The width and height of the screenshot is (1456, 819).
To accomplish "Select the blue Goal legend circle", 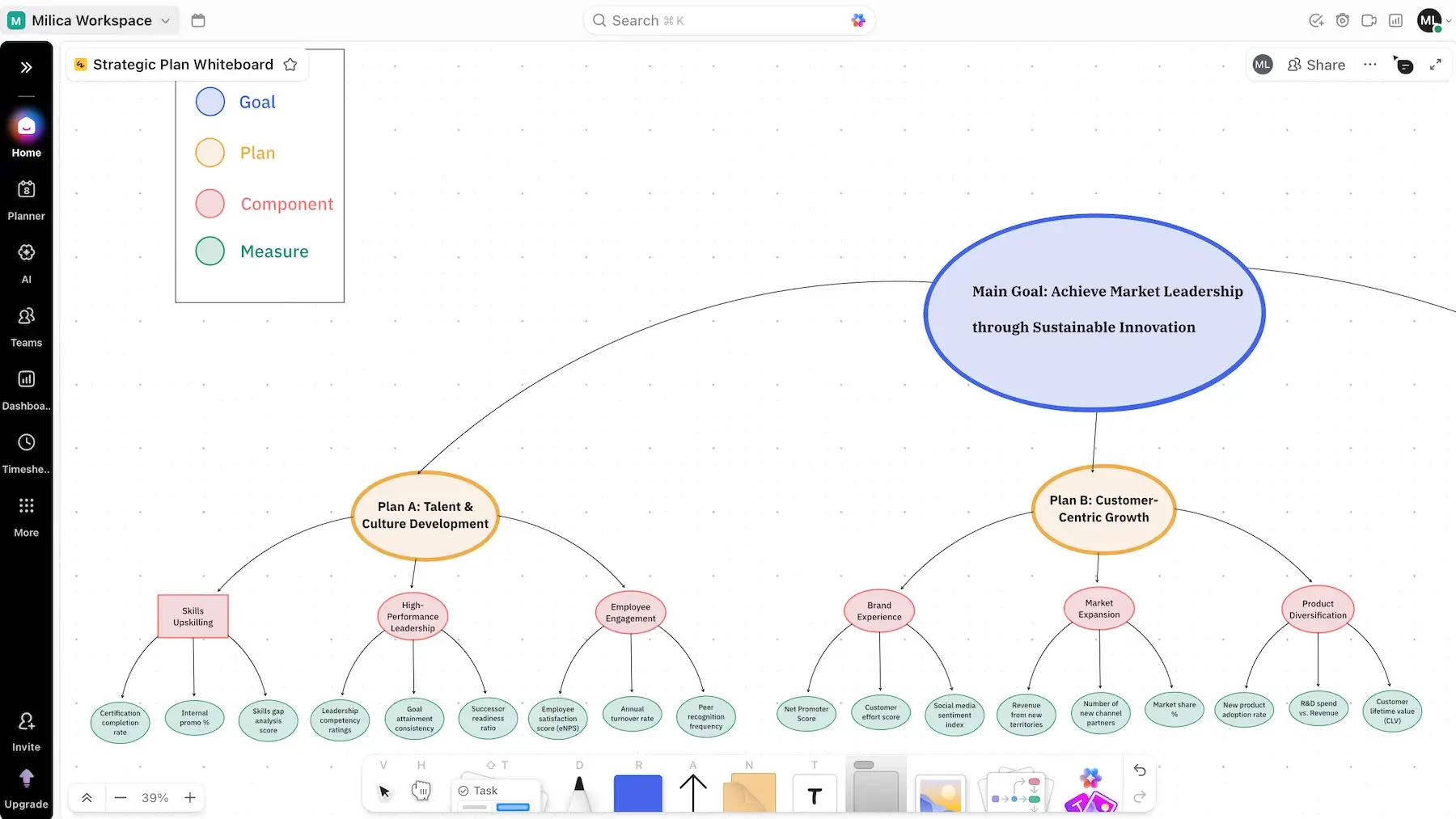I will click(x=210, y=102).
